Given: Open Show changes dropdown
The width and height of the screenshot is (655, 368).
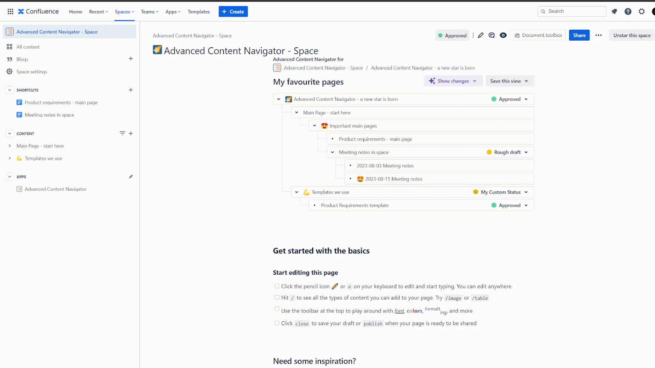Looking at the screenshot, I should pyautogui.click(x=453, y=81).
